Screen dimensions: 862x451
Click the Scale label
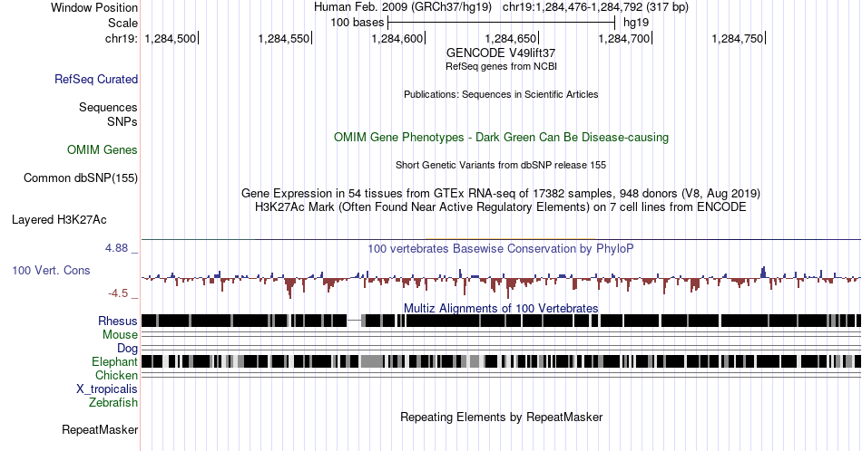coord(123,23)
